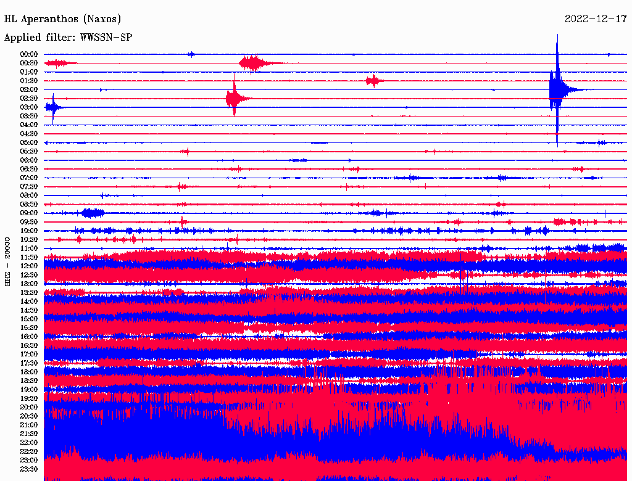Image resolution: width=632 pixels, height=481 pixels.
Task: Select the 05:00 time label
Action: pos(30,142)
